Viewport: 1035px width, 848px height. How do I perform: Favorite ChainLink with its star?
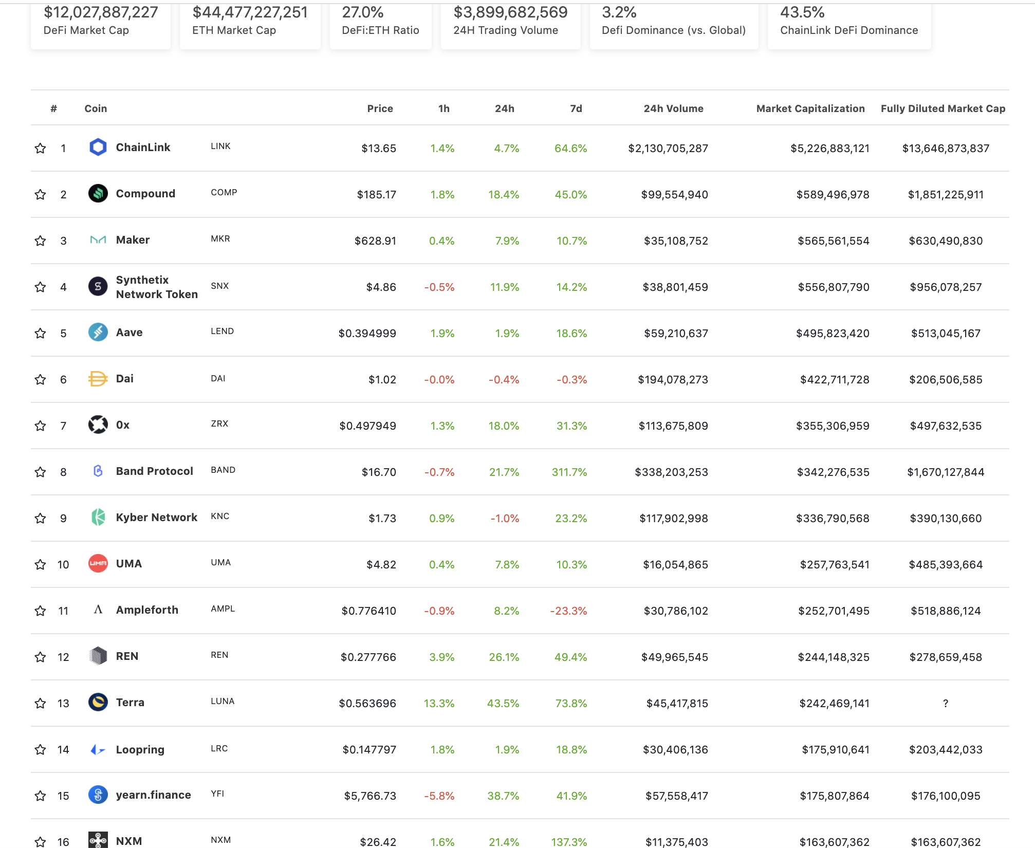40,149
